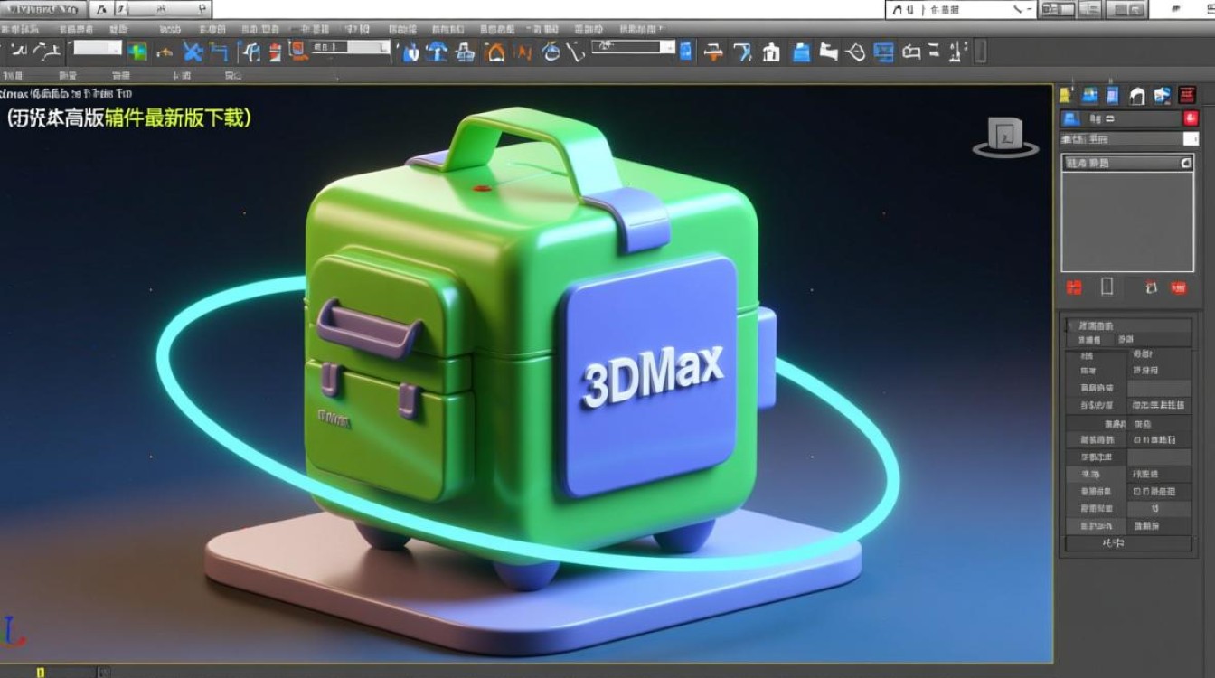Viewport: 1215px width, 678px height.
Task: Click the Hierarchy panel icon at top right
Action: pyautogui.click(x=1111, y=94)
